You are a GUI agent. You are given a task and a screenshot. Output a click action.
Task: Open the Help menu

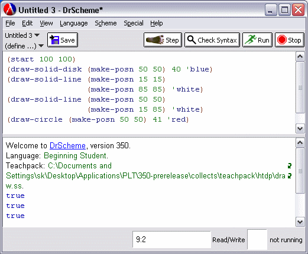click(157, 23)
